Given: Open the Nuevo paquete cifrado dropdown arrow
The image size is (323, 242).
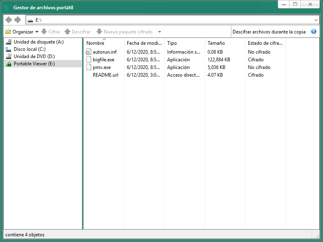Looking at the screenshot, I should click(159, 32).
